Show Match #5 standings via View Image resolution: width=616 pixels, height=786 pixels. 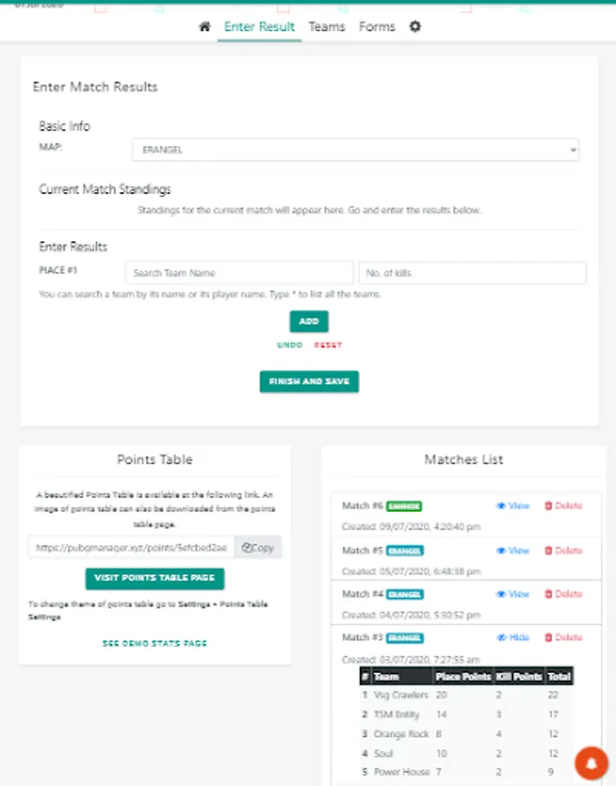(514, 551)
